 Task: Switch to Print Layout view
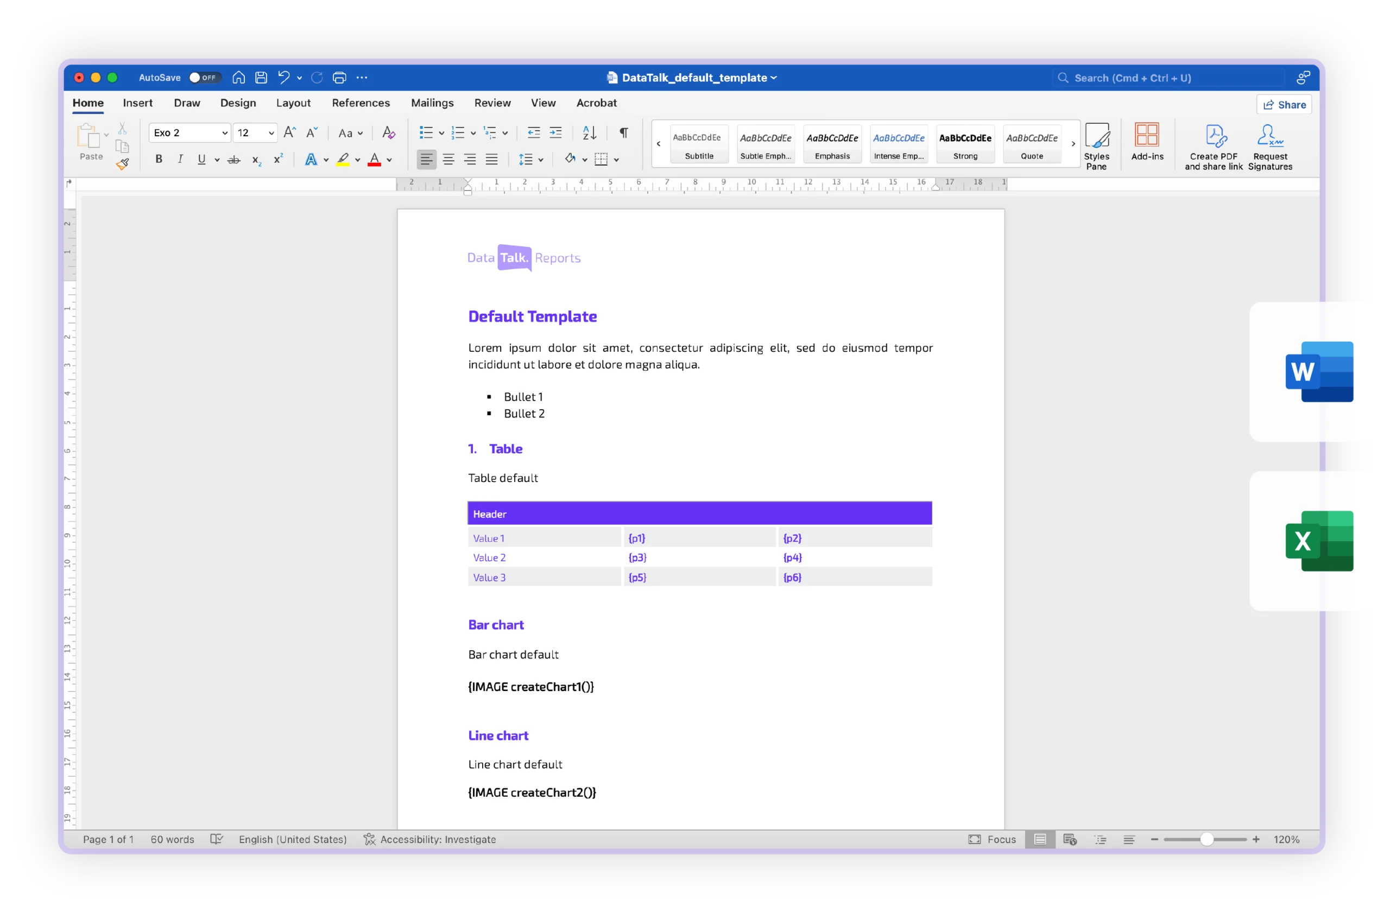(x=1040, y=839)
